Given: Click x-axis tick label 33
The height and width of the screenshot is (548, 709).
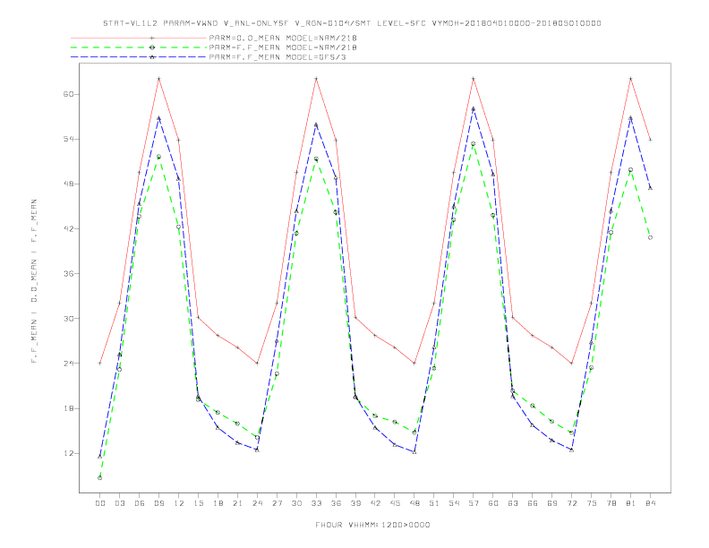Looking at the screenshot, I should (x=316, y=503).
